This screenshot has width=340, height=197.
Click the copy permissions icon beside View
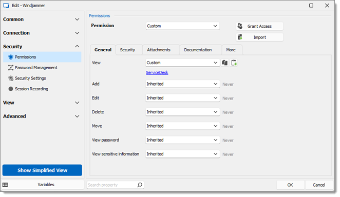tap(224, 63)
